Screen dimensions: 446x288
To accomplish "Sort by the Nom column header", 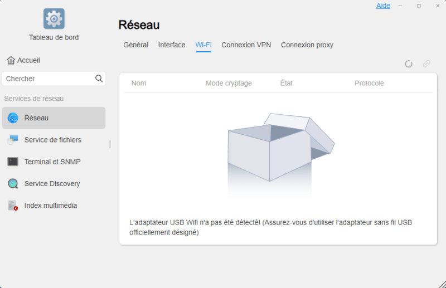I will pyautogui.click(x=139, y=84).
